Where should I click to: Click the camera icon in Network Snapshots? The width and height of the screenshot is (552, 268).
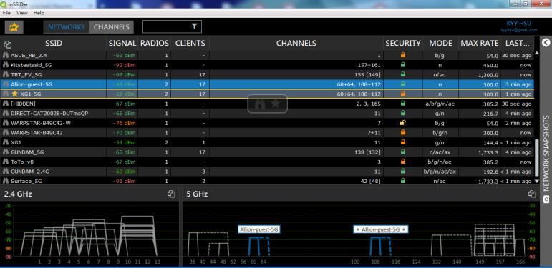pos(546,199)
